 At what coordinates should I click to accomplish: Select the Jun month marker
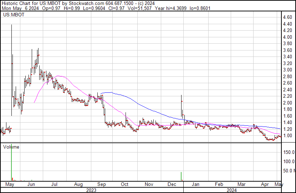pyautogui.click(x=31, y=184)
